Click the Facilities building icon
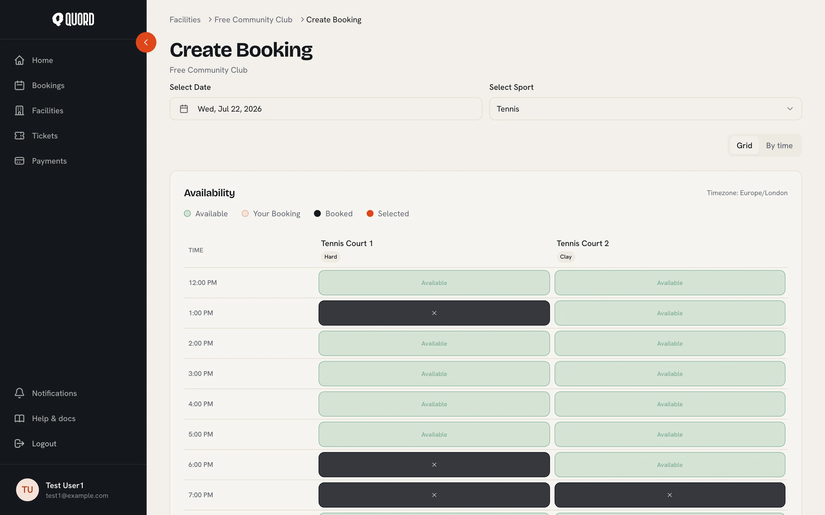The height and width of the screenshot is (515, 825). pos(19,111)
